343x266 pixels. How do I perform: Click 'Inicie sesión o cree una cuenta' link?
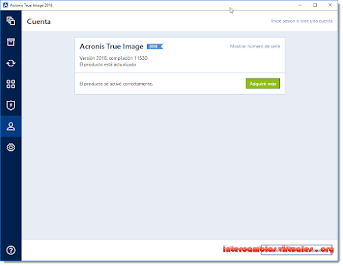[x=302, y=21]
